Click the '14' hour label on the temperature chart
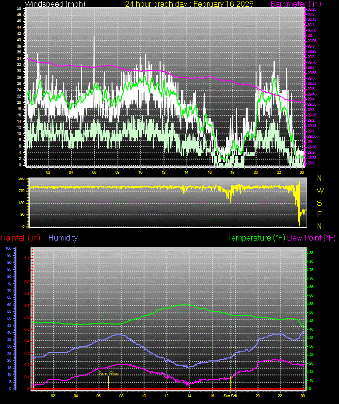339x404 pixels. pos(189,396)
